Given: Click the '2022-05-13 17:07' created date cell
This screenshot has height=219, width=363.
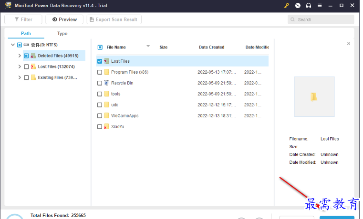Looking at the screenshot, I should click(217, 72).
